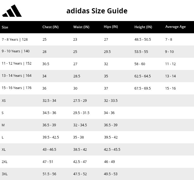The height and width of the screenshot is (180, 194).
Task: Click the 2XL hips value 46 - 49
Action: (x=109, y=162)
